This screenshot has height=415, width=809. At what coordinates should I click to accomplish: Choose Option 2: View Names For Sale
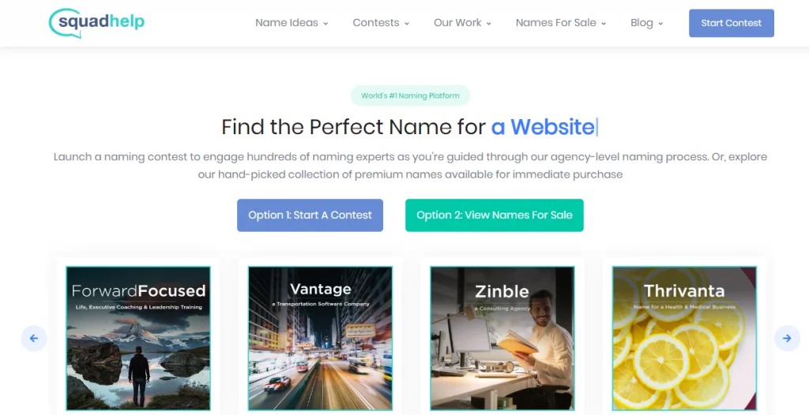point(495,215)
